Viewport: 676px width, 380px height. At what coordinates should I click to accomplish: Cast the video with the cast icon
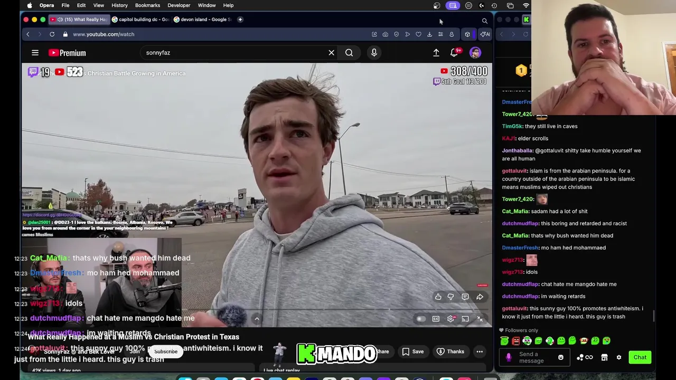[x=465, y=319]
